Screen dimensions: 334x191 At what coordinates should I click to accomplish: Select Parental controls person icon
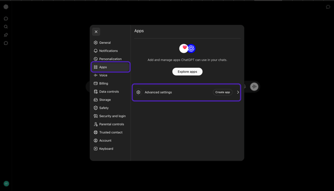96,124
